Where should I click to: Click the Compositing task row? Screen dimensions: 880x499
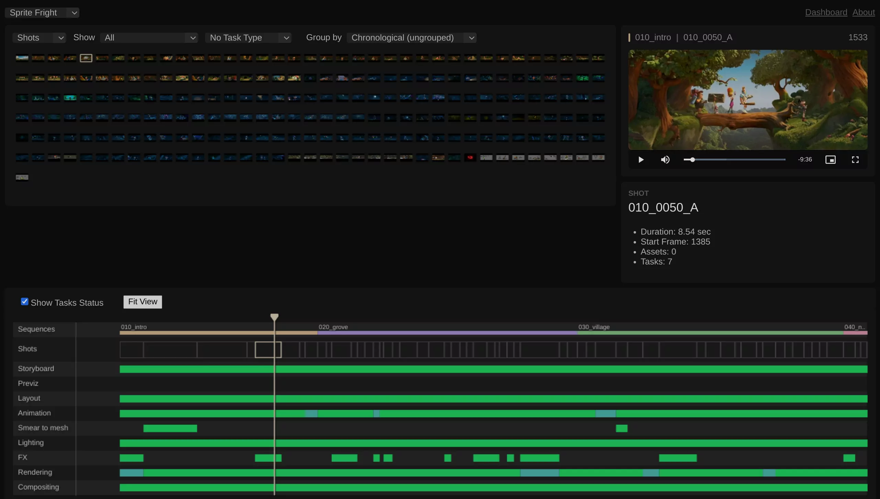pos(38,487)
